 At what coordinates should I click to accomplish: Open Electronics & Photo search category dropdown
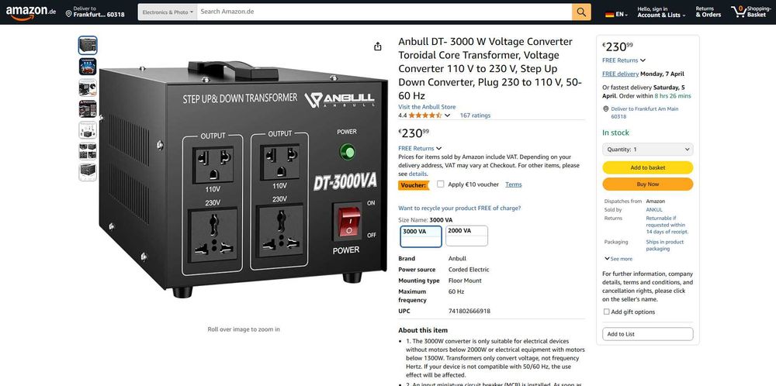coord(168,12)
